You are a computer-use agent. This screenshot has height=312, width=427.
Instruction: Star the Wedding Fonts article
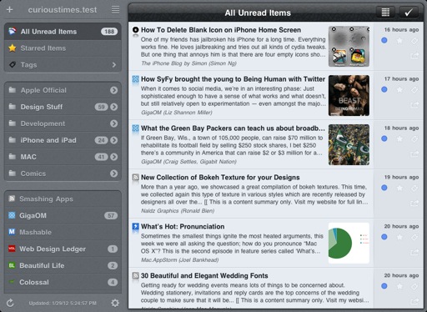click(x=399, y=286)
